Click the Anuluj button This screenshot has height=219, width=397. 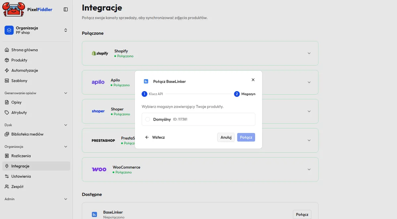point(226,137)
